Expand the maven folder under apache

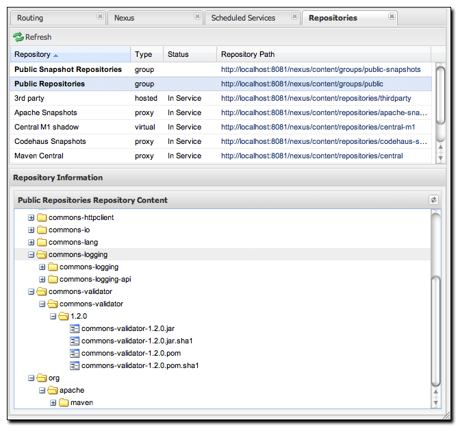[53, 403]
